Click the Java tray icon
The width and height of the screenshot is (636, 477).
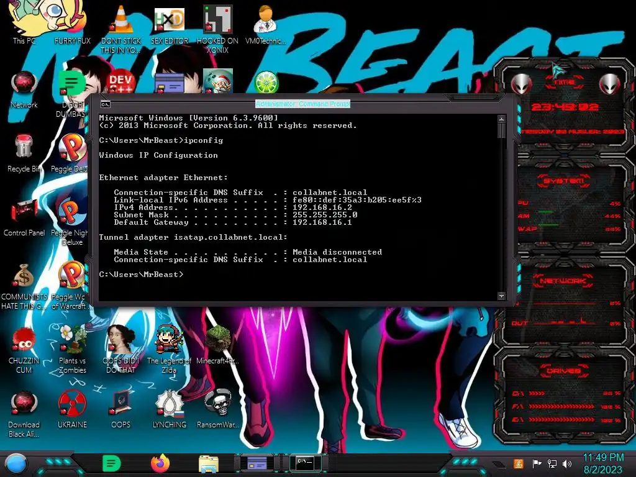(x=518, y=463)
